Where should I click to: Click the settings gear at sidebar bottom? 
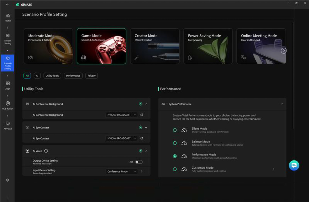8,180
